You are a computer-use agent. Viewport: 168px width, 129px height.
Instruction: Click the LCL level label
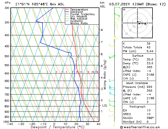pyautogui.click(x=105, y=105)
